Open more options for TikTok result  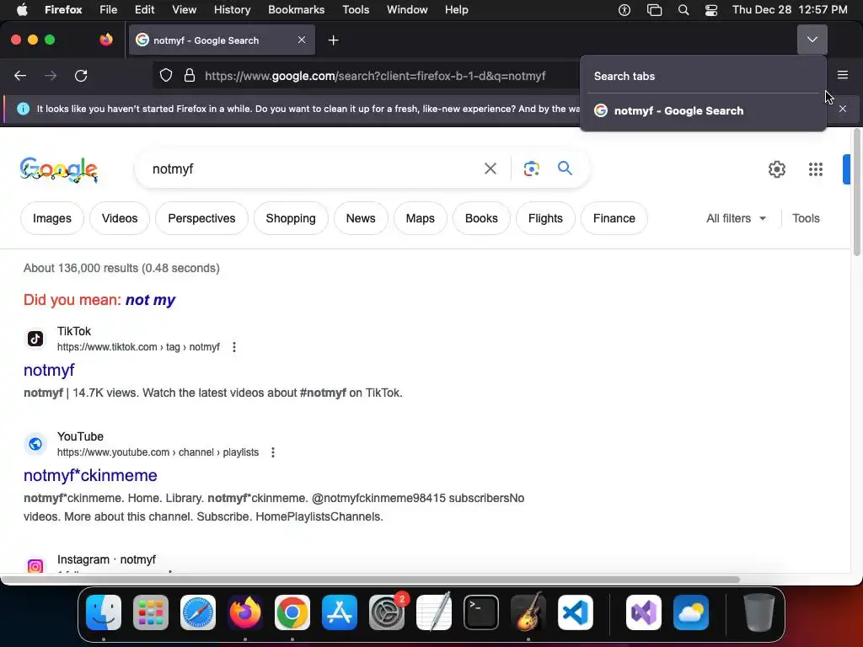234,347
